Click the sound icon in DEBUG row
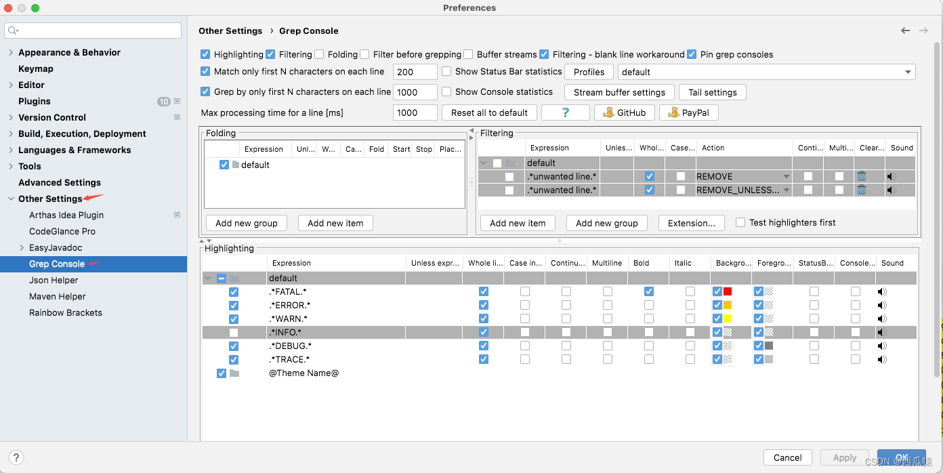The height and width of the screenshot is (473, 943). 882,346
